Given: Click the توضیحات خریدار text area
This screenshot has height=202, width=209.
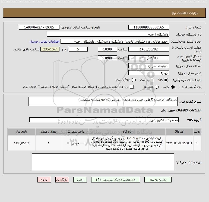Looking at the screenshot, I should [103, 162].
